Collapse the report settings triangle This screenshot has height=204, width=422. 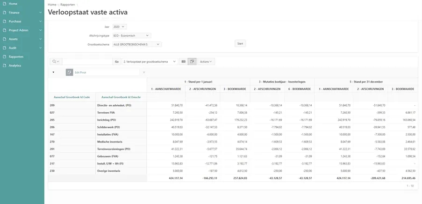(x=53, y=72)
